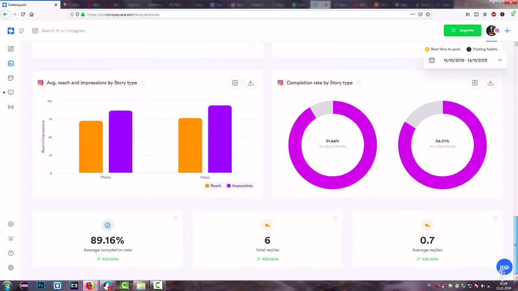Viewport: 518px width, 291px height.
Task: Expand the date range 15/10/2019 - 13/11/2019 dropdown
Action: [x=465, y=60]
